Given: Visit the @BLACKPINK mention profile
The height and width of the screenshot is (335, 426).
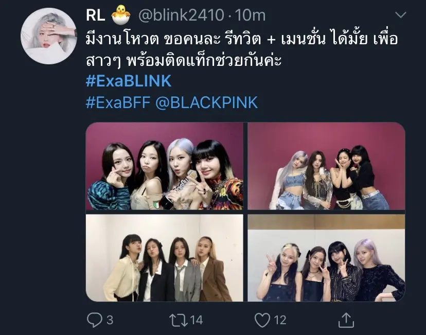Looking at the screenshot, I should (206, 102).
